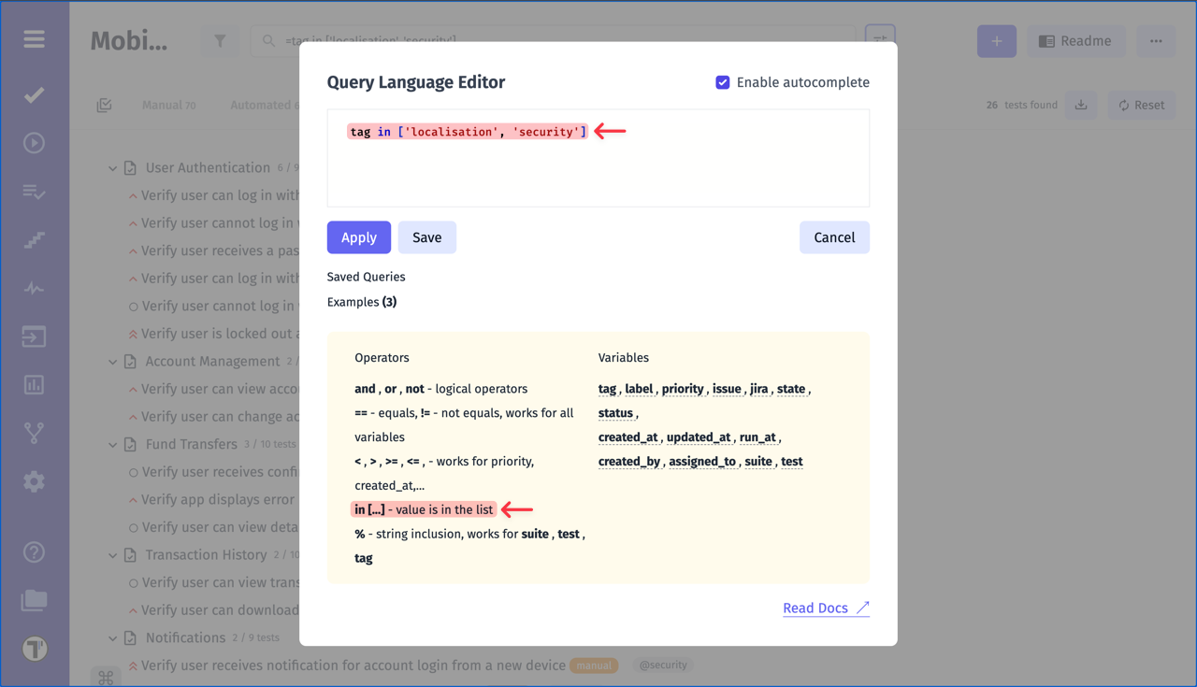
Task: Apply the query in the editor
Action: click(358, 237)
